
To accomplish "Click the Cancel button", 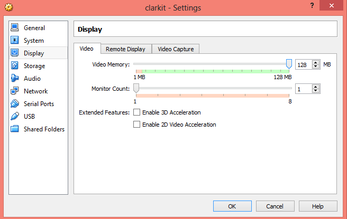I will (x=275, y=206).
